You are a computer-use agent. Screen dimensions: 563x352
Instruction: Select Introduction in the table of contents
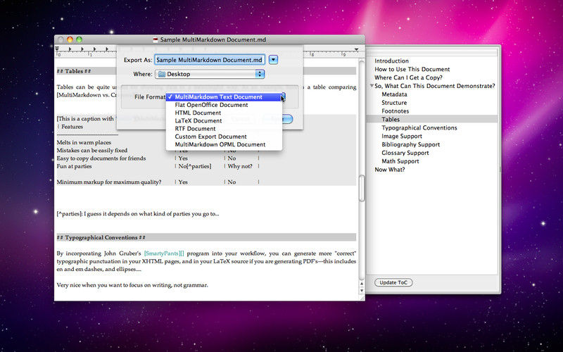pyautogui.click(x=391, y=61)
